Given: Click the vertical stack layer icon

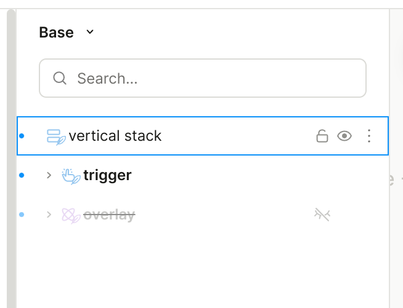Looking at the screenshot, I should tap(56, 136).
